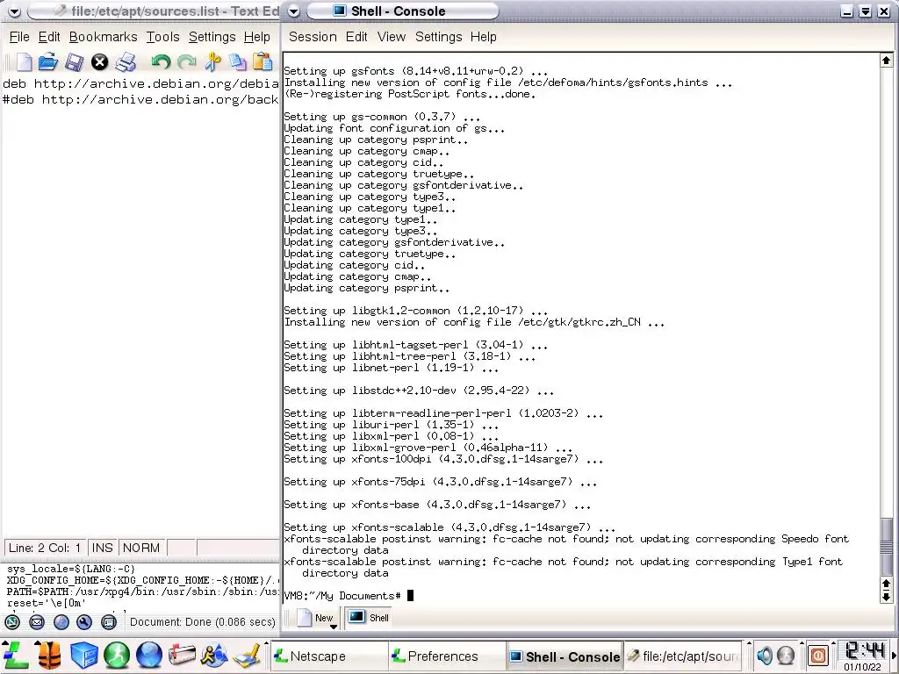
Task: Open the blue file cabinet file manager
Action: coord(83,655)
